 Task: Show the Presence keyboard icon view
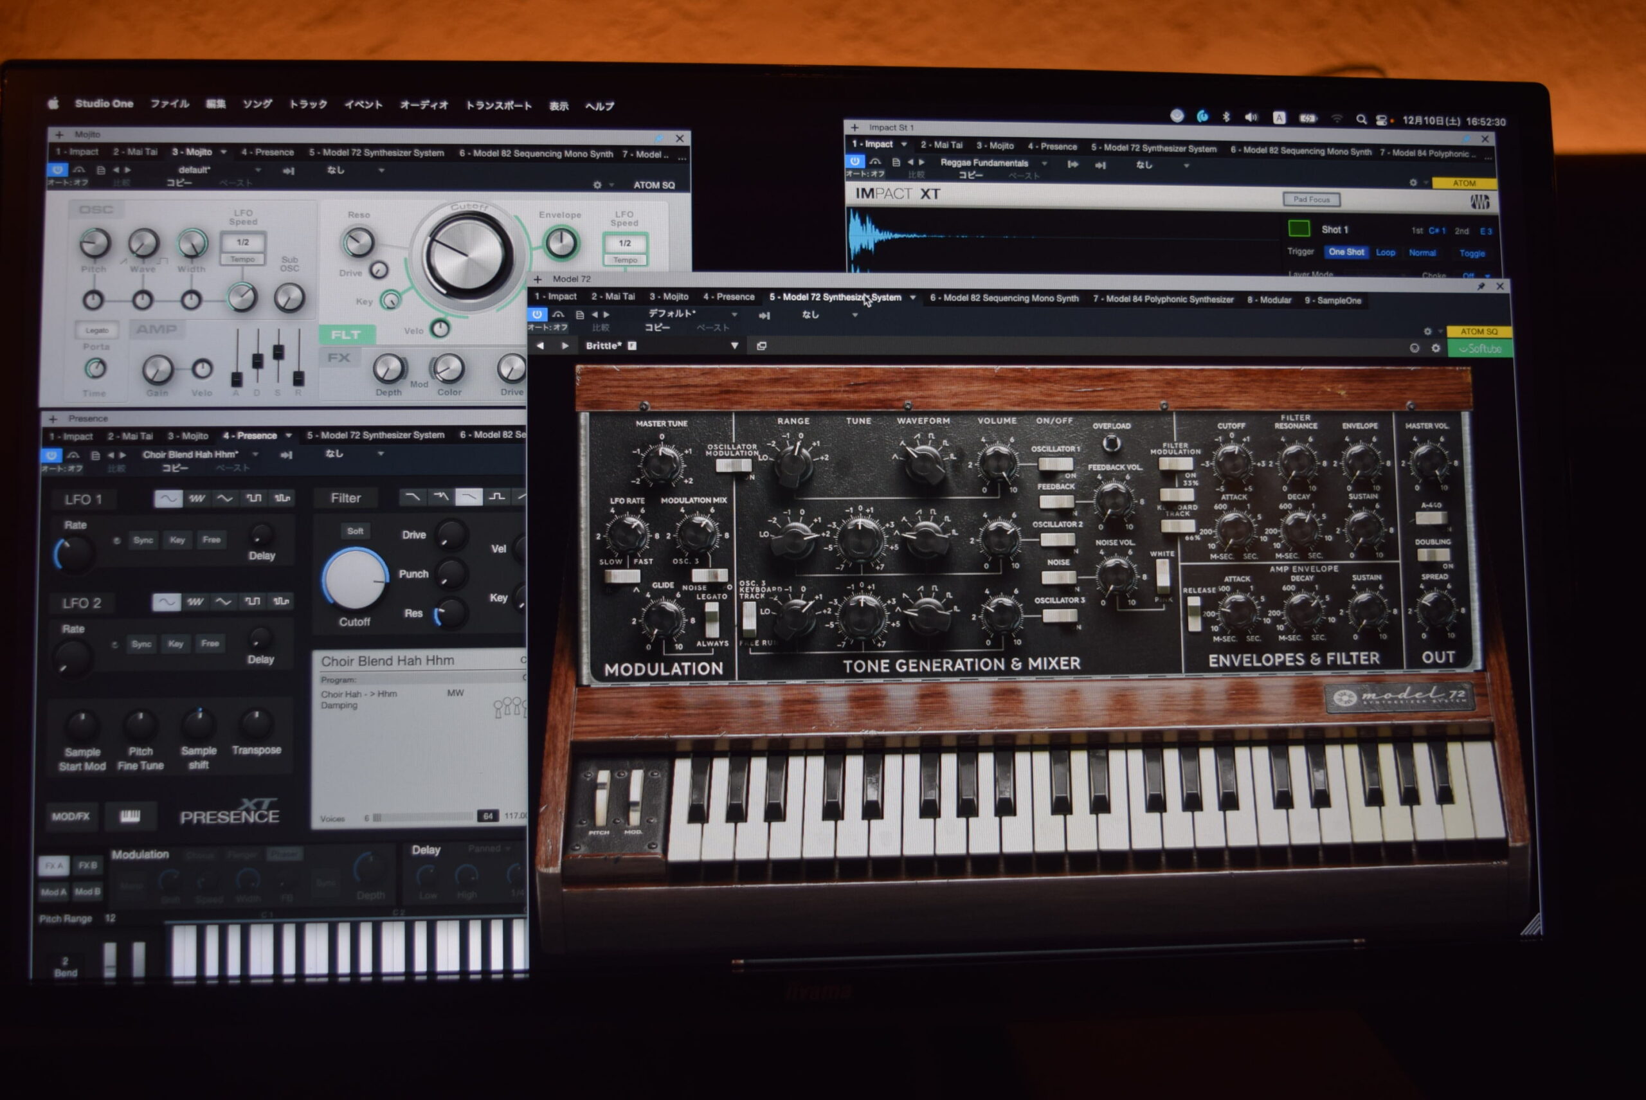[x=130, y=816]
